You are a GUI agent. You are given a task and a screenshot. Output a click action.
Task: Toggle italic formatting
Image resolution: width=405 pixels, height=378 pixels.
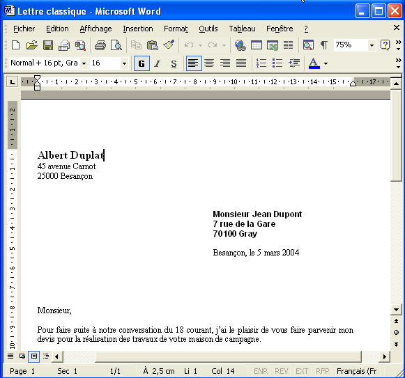(158, 63)
